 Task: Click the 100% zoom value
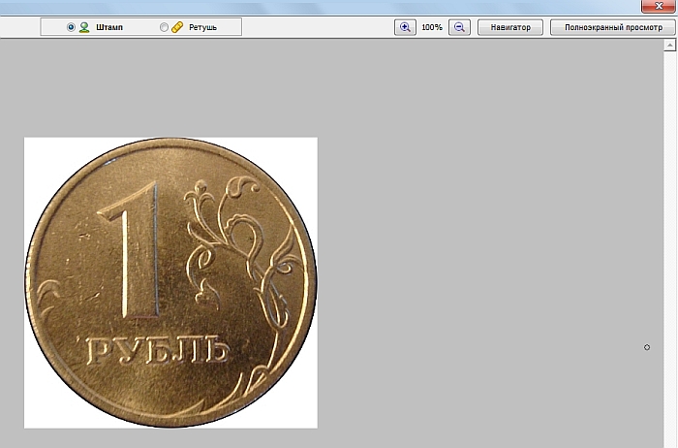coord(432,27)
